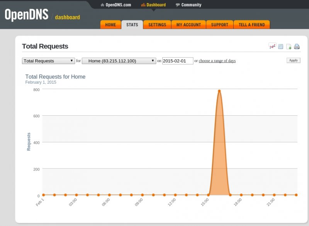Click the download/export report icon
This screenshot has width=309, height=226.
coord(289,47)
